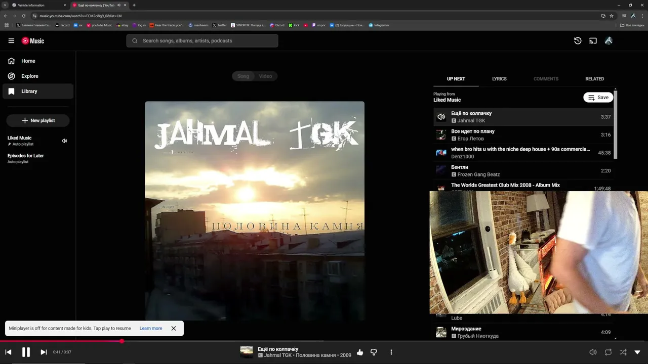Open the UP NEXT tab

456,79
